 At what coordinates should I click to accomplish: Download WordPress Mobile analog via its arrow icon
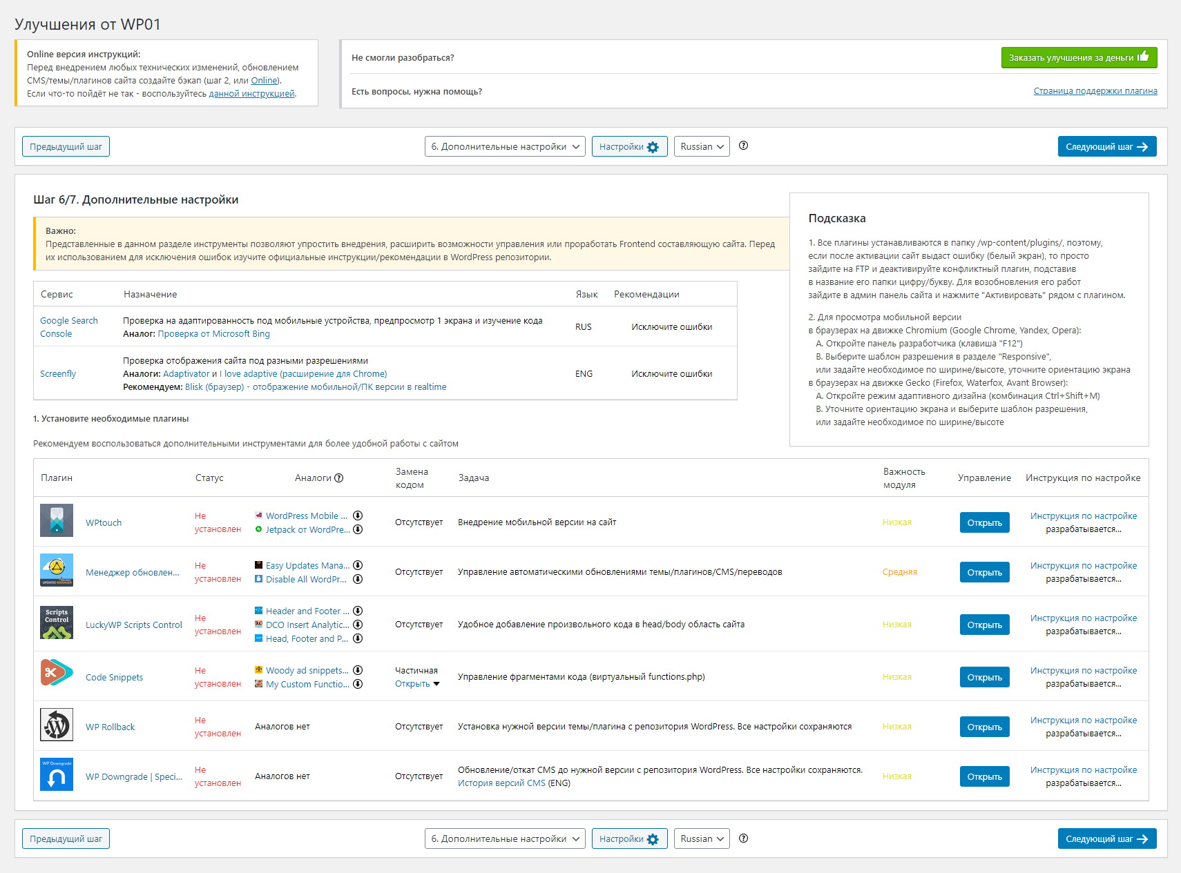[358, 516]
